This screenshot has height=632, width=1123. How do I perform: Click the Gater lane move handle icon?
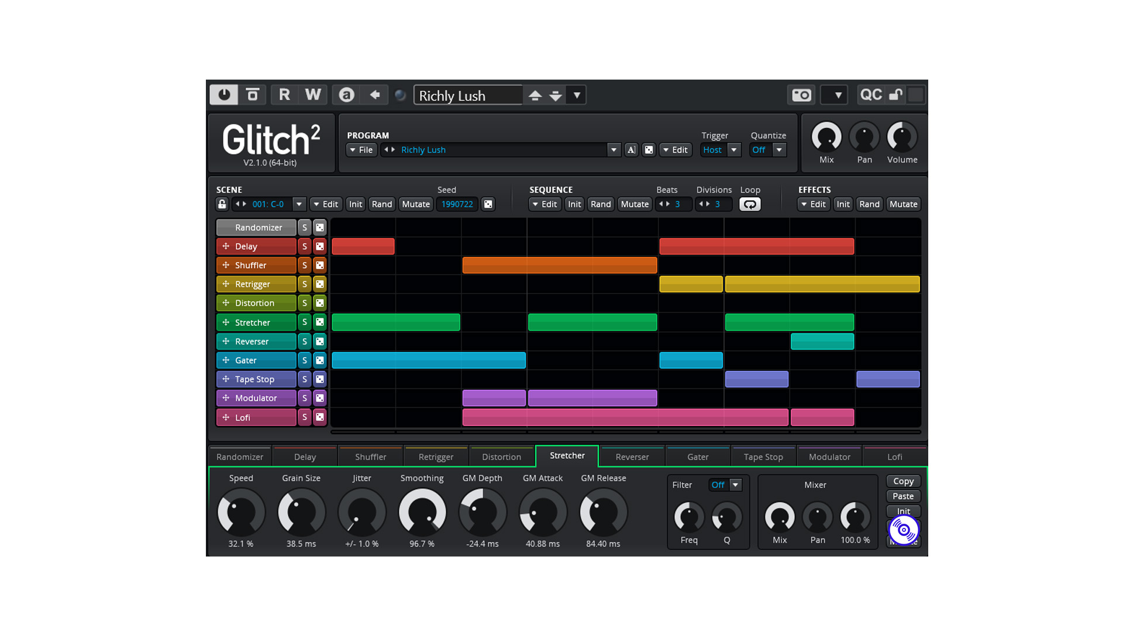click(x=226, y=360)
